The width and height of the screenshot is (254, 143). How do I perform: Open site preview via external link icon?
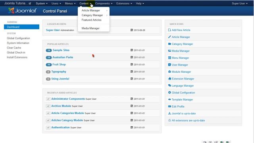[30, 4]
